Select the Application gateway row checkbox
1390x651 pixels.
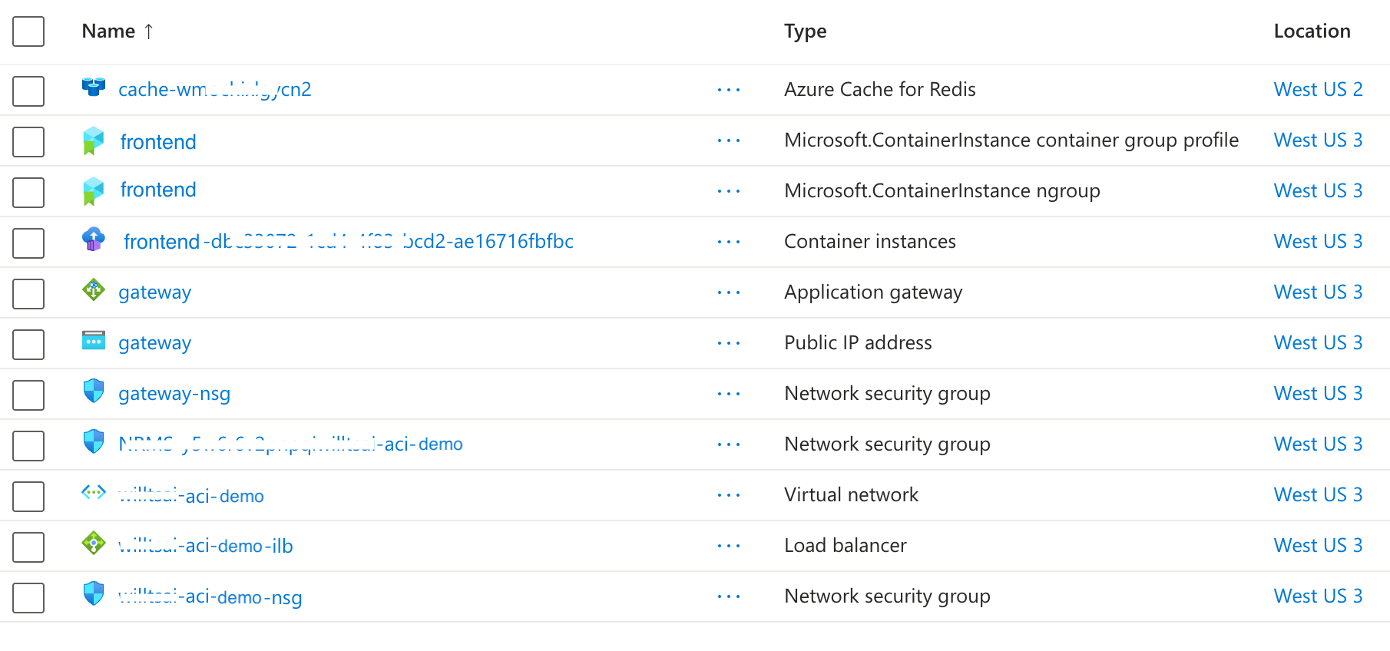click(28, 294)
